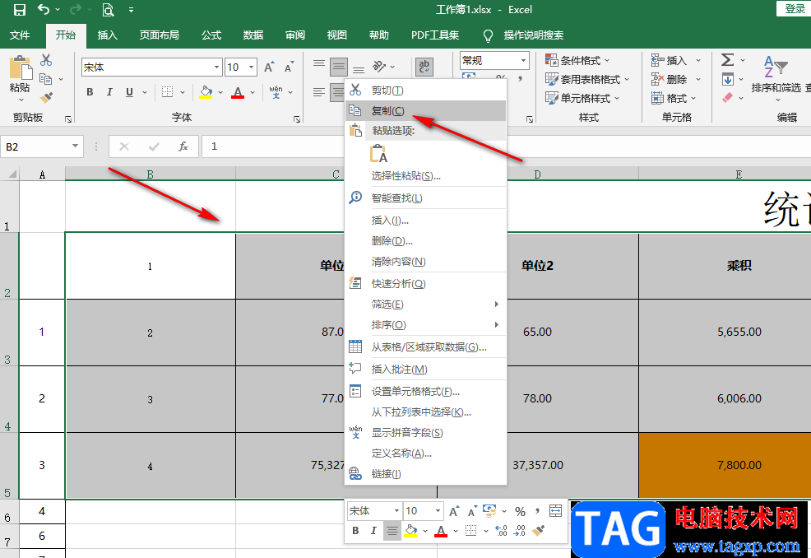This screenshot has height=558, width=811.
Task: Undo the last action
Action: [44, 9]
